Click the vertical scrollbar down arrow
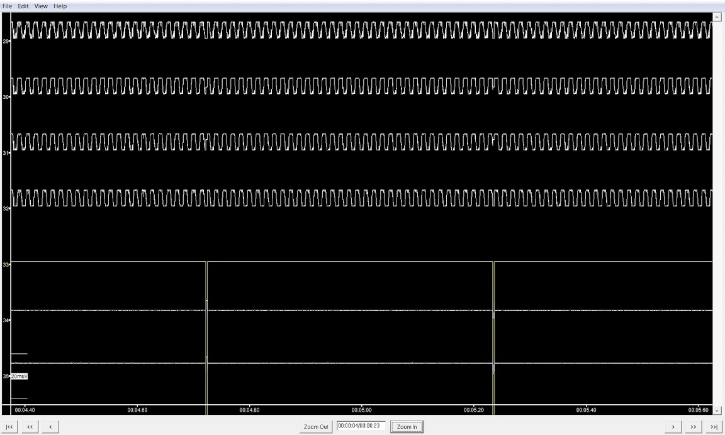The height and width of the screenshot is (435, 725). [717, 410]
